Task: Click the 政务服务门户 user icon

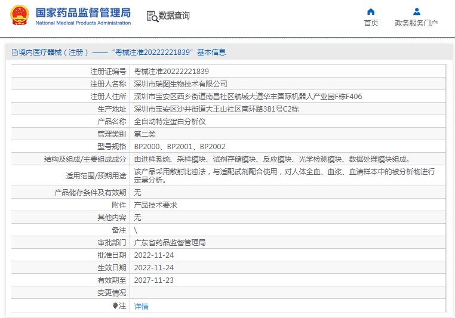Action: pos(417,12)
